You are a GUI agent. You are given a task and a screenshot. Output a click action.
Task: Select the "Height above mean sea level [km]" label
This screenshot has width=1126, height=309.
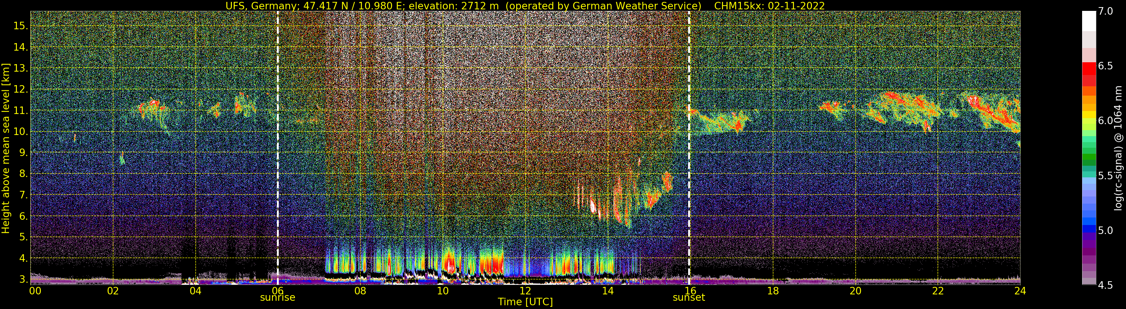tap(6, 148)
